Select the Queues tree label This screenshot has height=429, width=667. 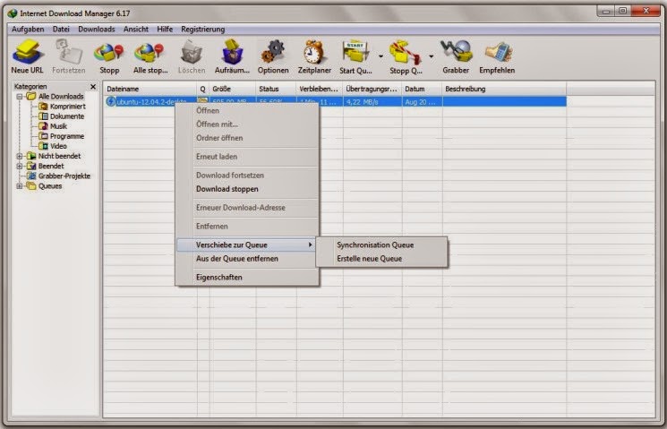tap(50, 186)
